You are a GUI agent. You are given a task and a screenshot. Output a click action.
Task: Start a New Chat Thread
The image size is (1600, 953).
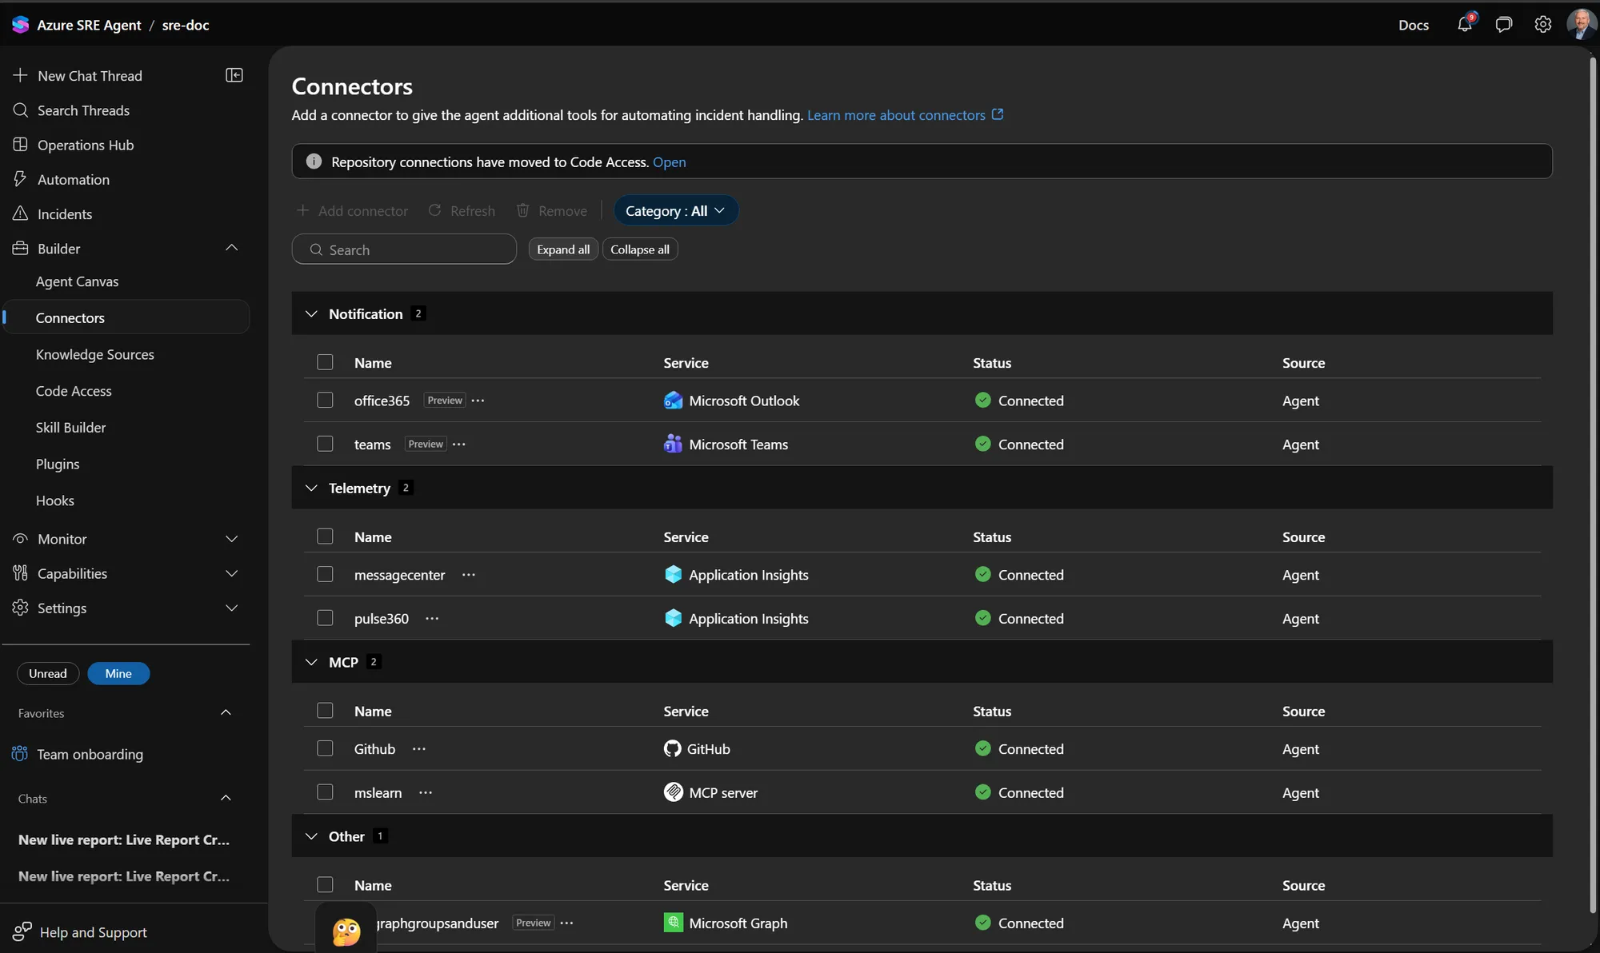(x=90, y=76)
